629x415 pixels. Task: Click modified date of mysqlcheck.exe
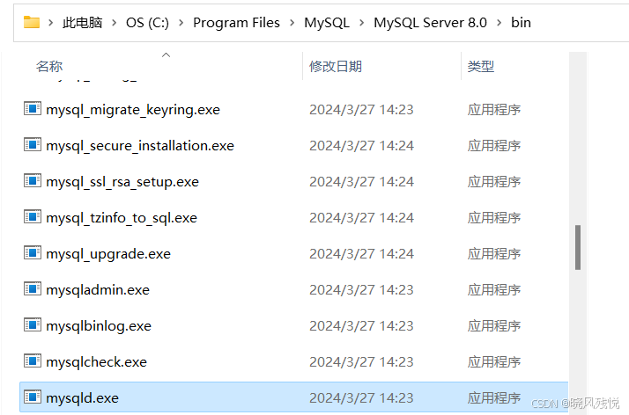(x=361, y=361)
